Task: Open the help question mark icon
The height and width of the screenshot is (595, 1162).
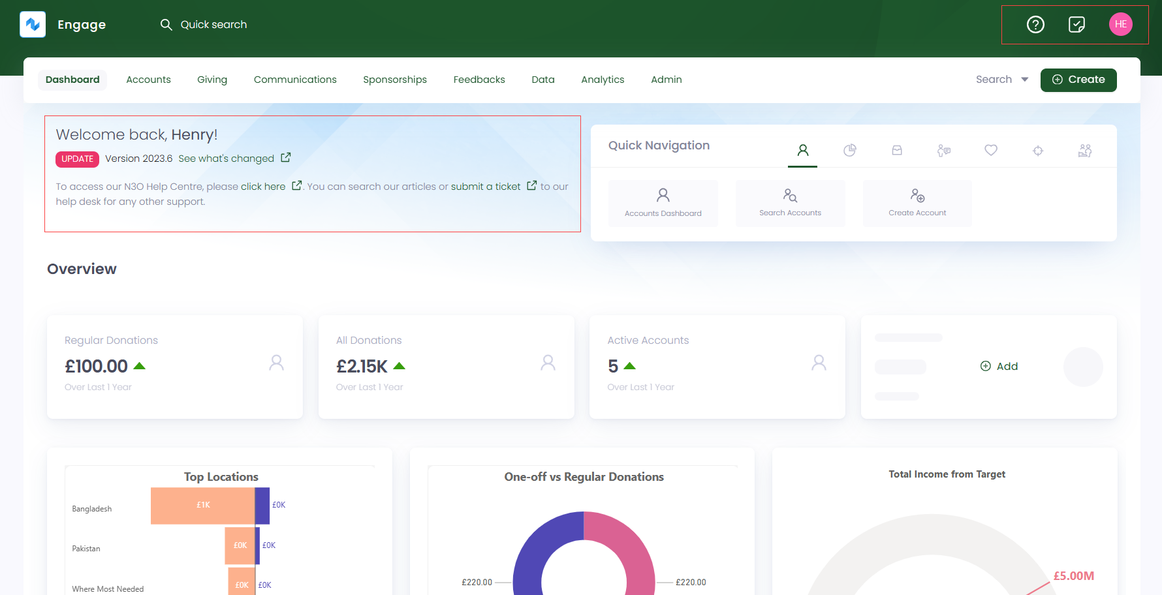Action: click(x=1035, y=25)
